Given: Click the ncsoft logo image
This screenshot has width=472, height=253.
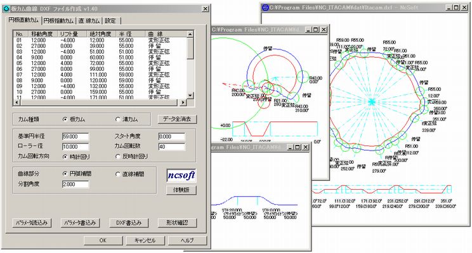Looking at the screenshot, I should tap(181, 175).
